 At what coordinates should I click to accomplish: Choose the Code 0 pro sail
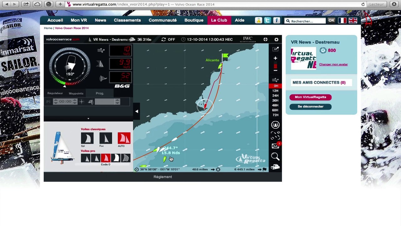[106, 158]
